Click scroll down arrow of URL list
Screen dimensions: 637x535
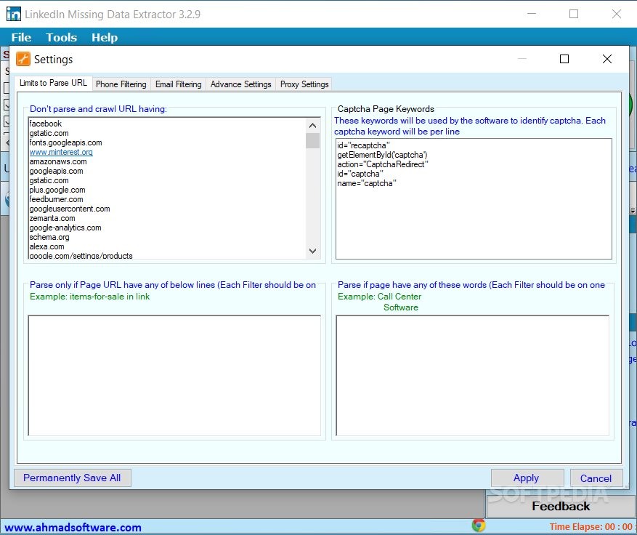tap(312, 251)
